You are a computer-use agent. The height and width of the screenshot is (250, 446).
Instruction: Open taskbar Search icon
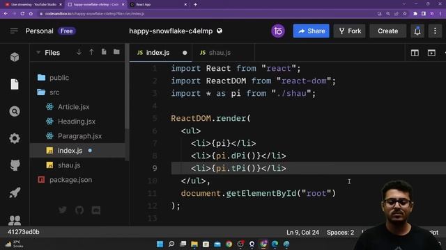click(x=171, y=244)
